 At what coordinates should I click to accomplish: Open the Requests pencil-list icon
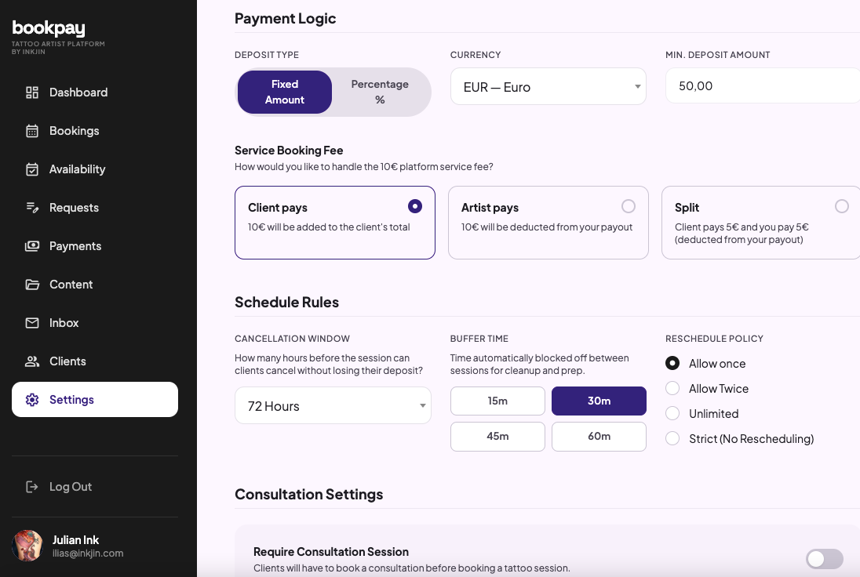coord(32,208)
